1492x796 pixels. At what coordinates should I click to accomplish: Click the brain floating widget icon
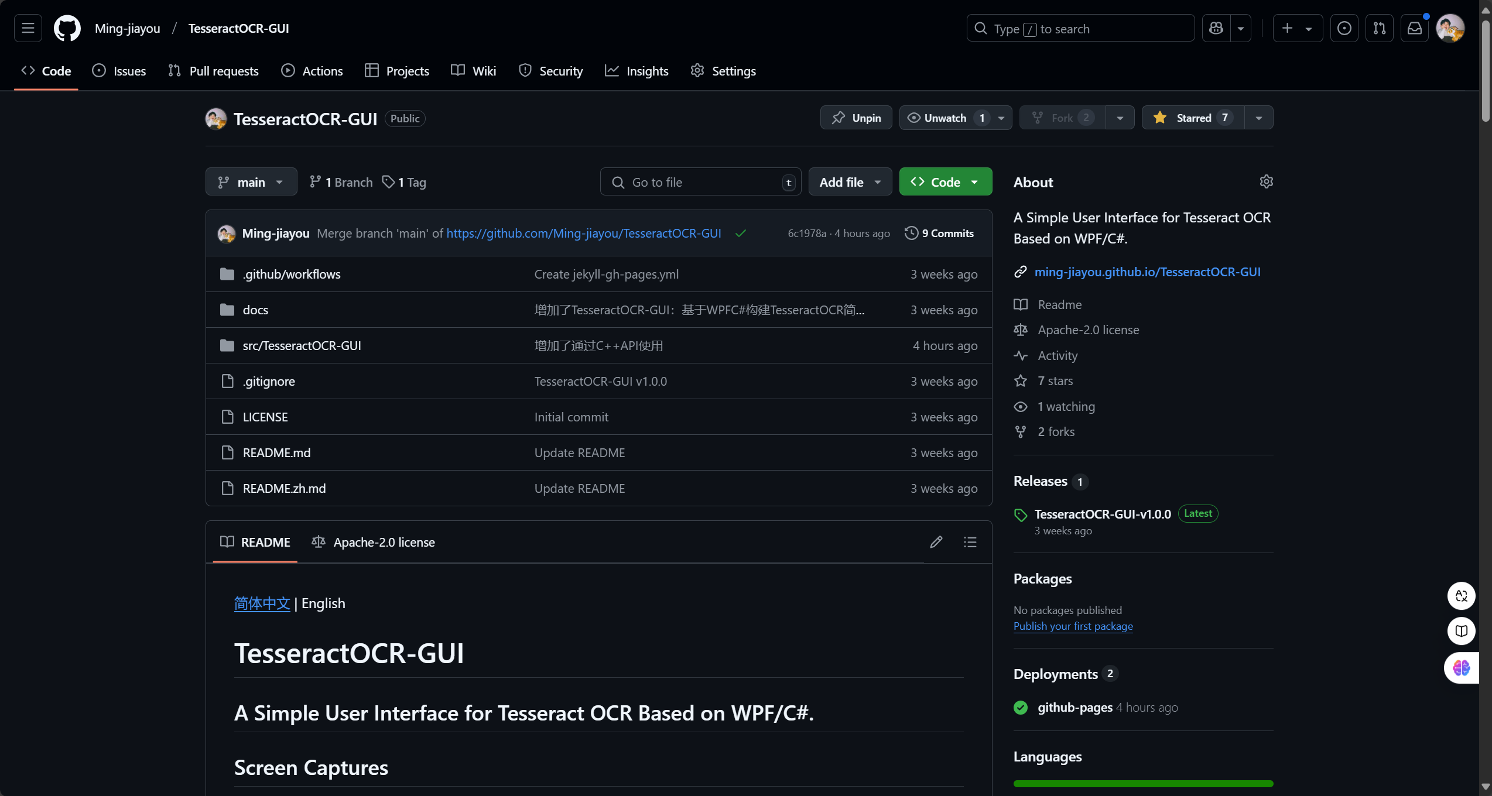tap(1462, 668)
